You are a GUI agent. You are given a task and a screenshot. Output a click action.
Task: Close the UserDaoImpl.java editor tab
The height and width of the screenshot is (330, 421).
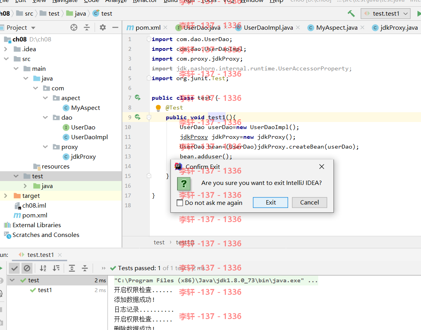pyautogui.click(x=298, y=27)
